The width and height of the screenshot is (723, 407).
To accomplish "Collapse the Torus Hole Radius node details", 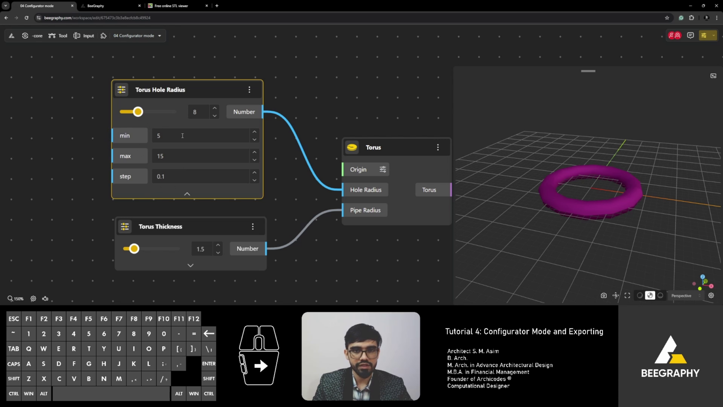I will tap(187, 194).
